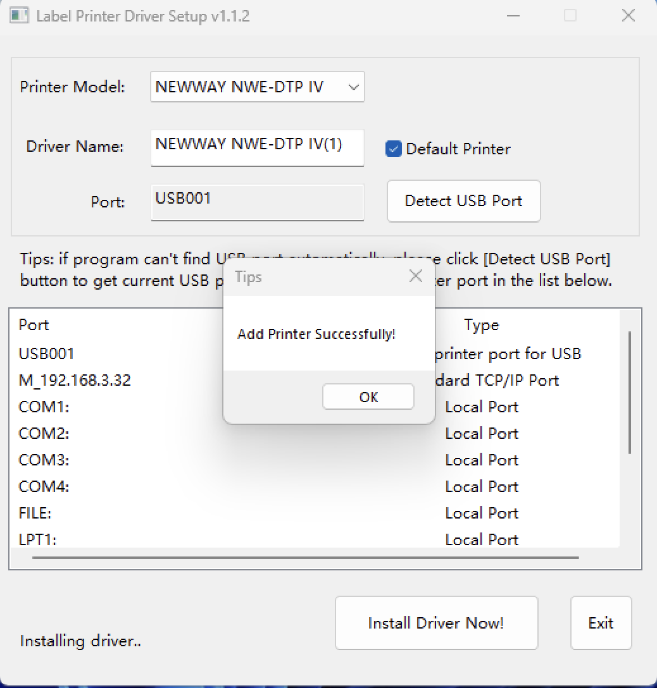This screenshot has height=688, width=657.
Task: Minimize the Label Printer Driver Setup window
Action: 513,16
